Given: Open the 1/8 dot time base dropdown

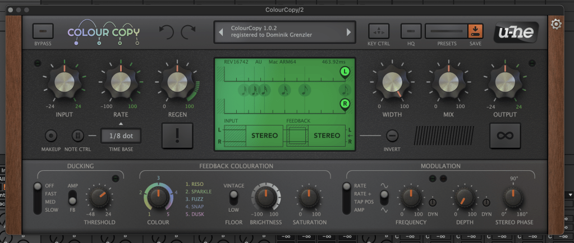Looking at the screenshot, I should [x=121, y=135].
